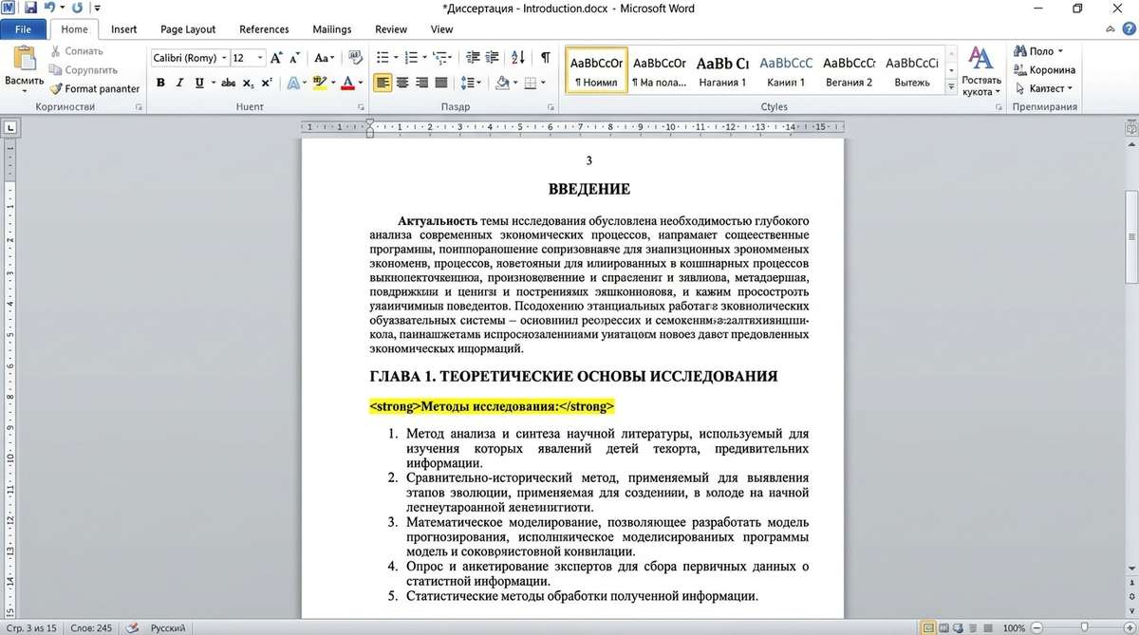Increase paragraph indent
The width and height of the screenshot is (1139, 635).
(x=493, y=58)
